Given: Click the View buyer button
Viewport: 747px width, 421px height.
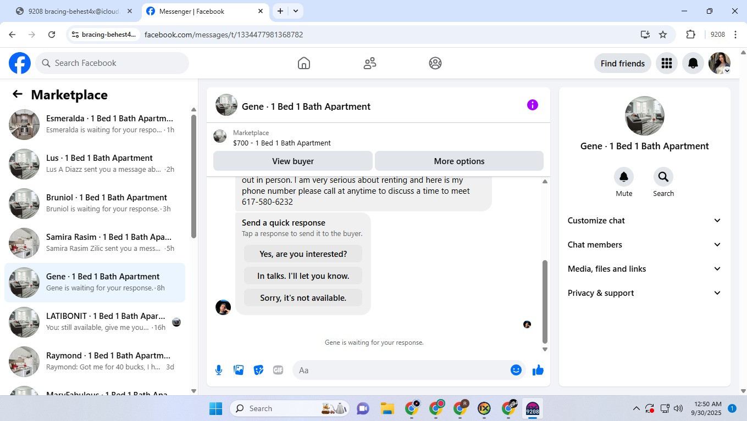Looking at the screenshot, I should [x=293, y=161].
